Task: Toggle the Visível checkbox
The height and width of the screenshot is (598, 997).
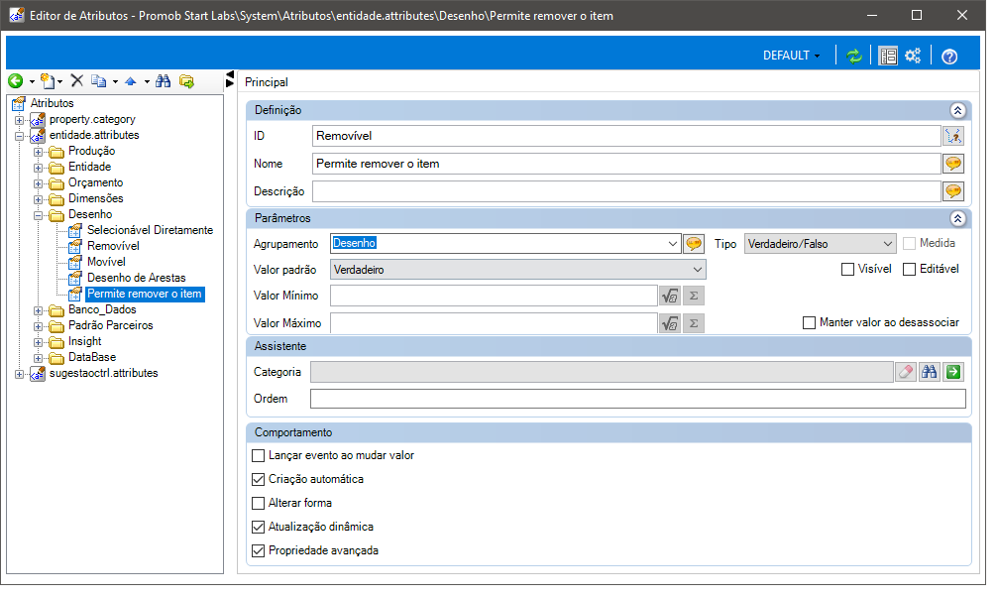Action: [847, 269]
